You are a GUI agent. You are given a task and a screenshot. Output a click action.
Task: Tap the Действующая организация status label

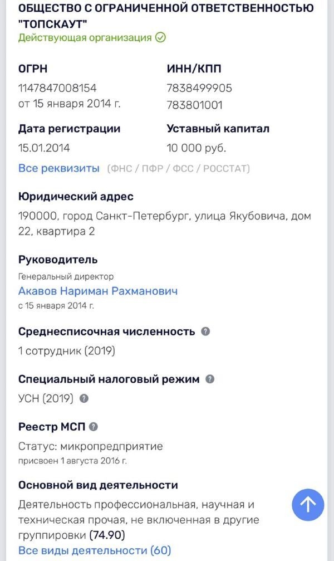point(85,38)
